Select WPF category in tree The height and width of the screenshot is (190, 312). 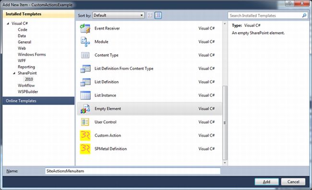coord(22,60)
